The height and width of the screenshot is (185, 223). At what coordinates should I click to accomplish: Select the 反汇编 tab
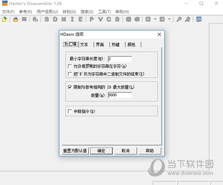pyautogui.click(x=71, y=44)
